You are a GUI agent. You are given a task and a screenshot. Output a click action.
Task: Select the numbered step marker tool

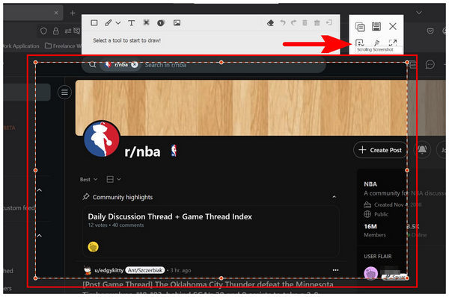(x=161, y=23)
